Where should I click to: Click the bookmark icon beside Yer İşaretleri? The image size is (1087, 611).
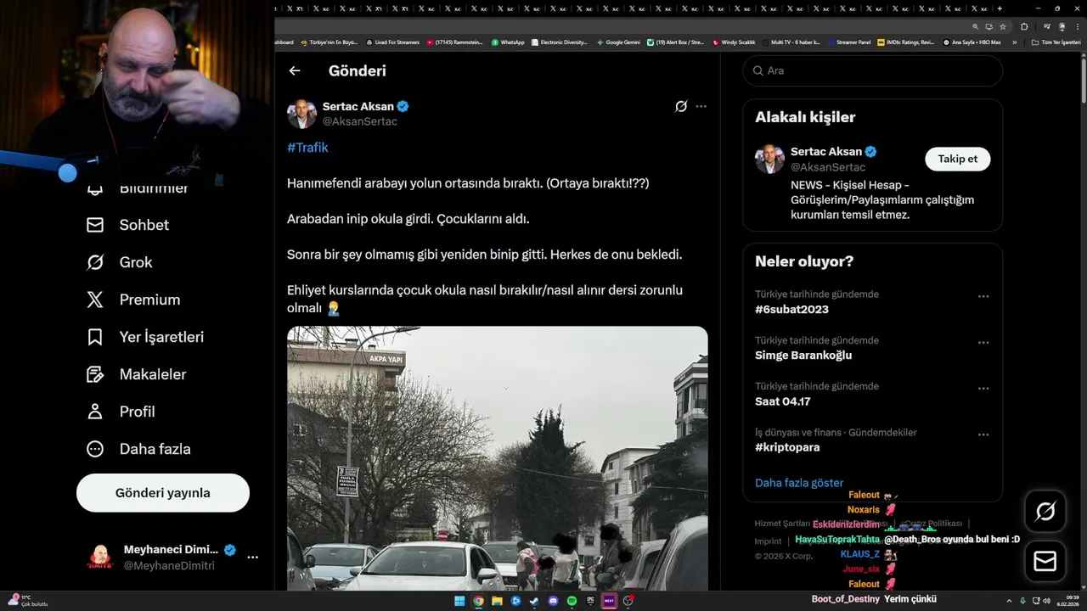point(95,337)
